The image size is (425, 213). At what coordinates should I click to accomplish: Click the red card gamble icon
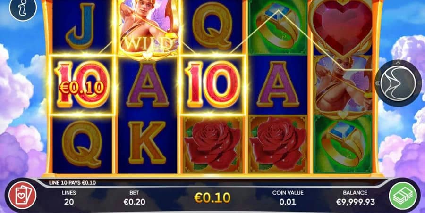[22, 196]
